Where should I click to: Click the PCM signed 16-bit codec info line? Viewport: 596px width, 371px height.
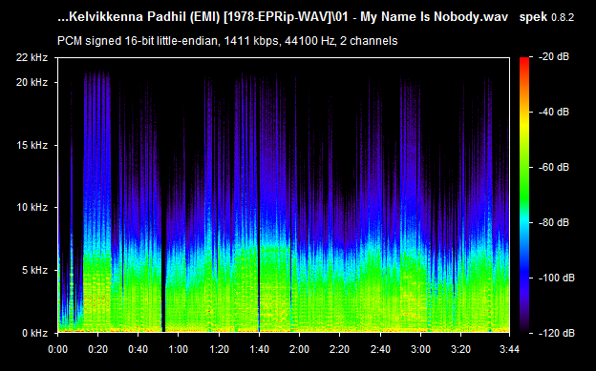[227, 41]
